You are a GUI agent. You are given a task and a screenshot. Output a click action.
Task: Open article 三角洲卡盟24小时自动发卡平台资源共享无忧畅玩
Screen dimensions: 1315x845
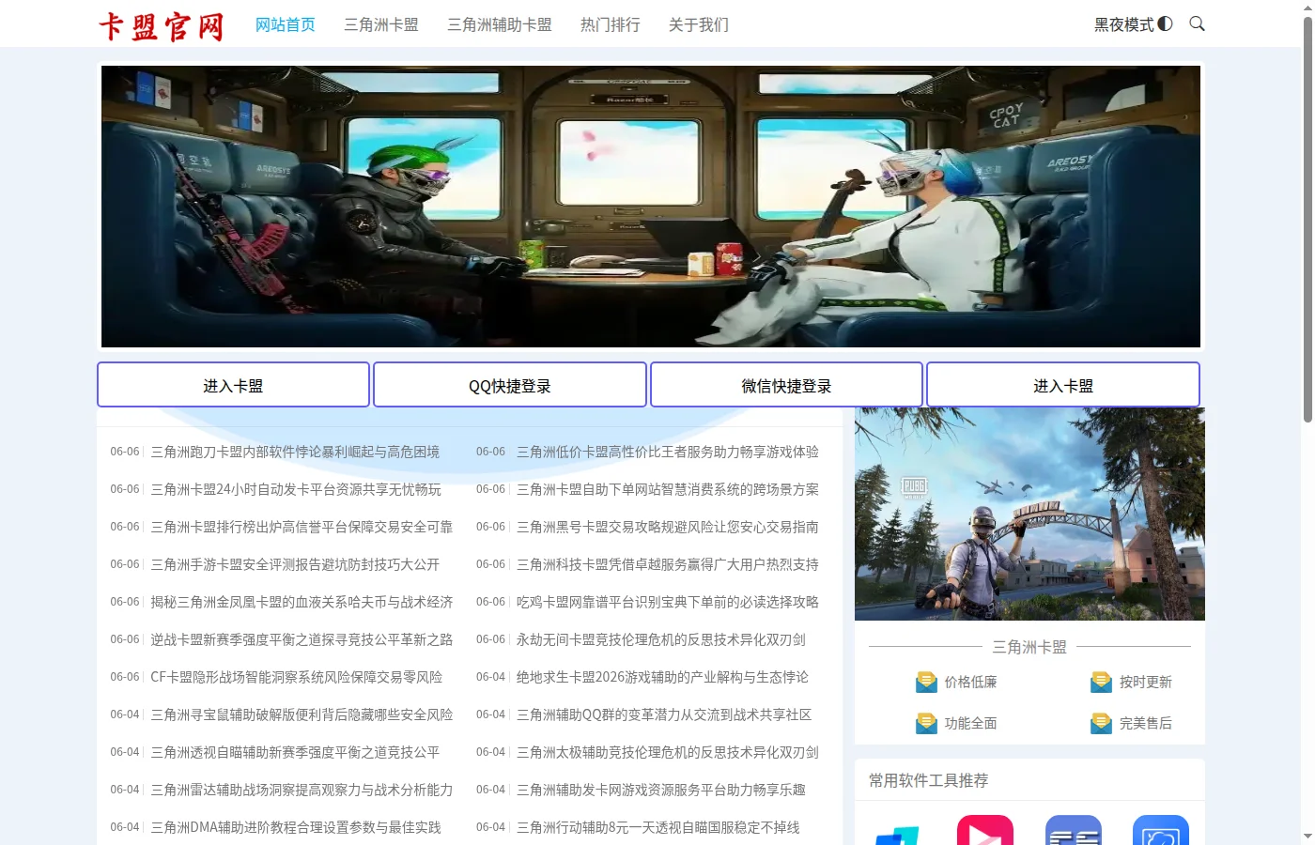[x=296, y=489]
